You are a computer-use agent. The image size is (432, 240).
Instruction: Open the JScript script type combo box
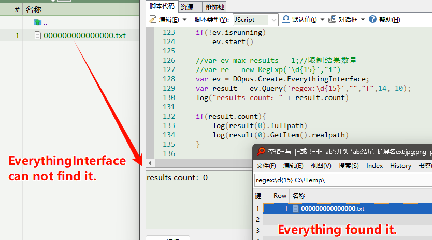pyautogui.click(x=255, y=20)
